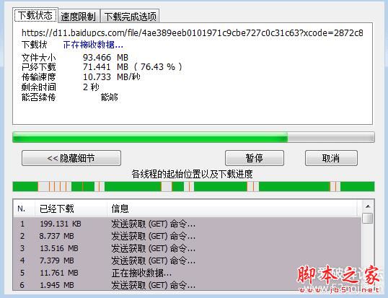Click the N. column header
The width and height of the screenshot is (388, 298).
point(24,209)
